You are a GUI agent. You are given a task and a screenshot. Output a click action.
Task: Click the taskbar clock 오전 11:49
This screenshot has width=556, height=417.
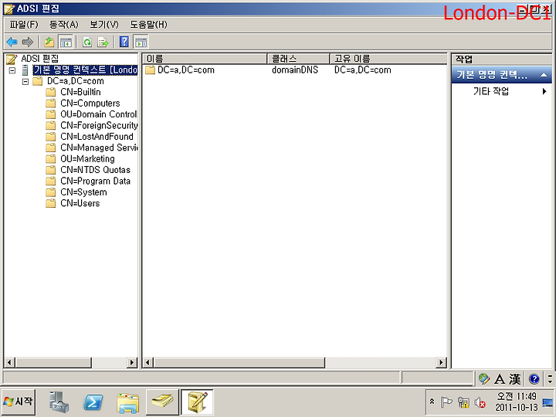517,396
